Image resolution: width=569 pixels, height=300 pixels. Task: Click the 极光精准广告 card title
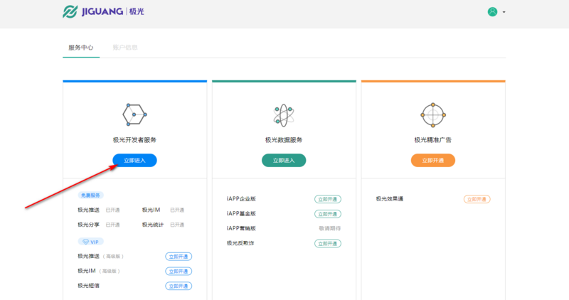[x=433, y=140]
